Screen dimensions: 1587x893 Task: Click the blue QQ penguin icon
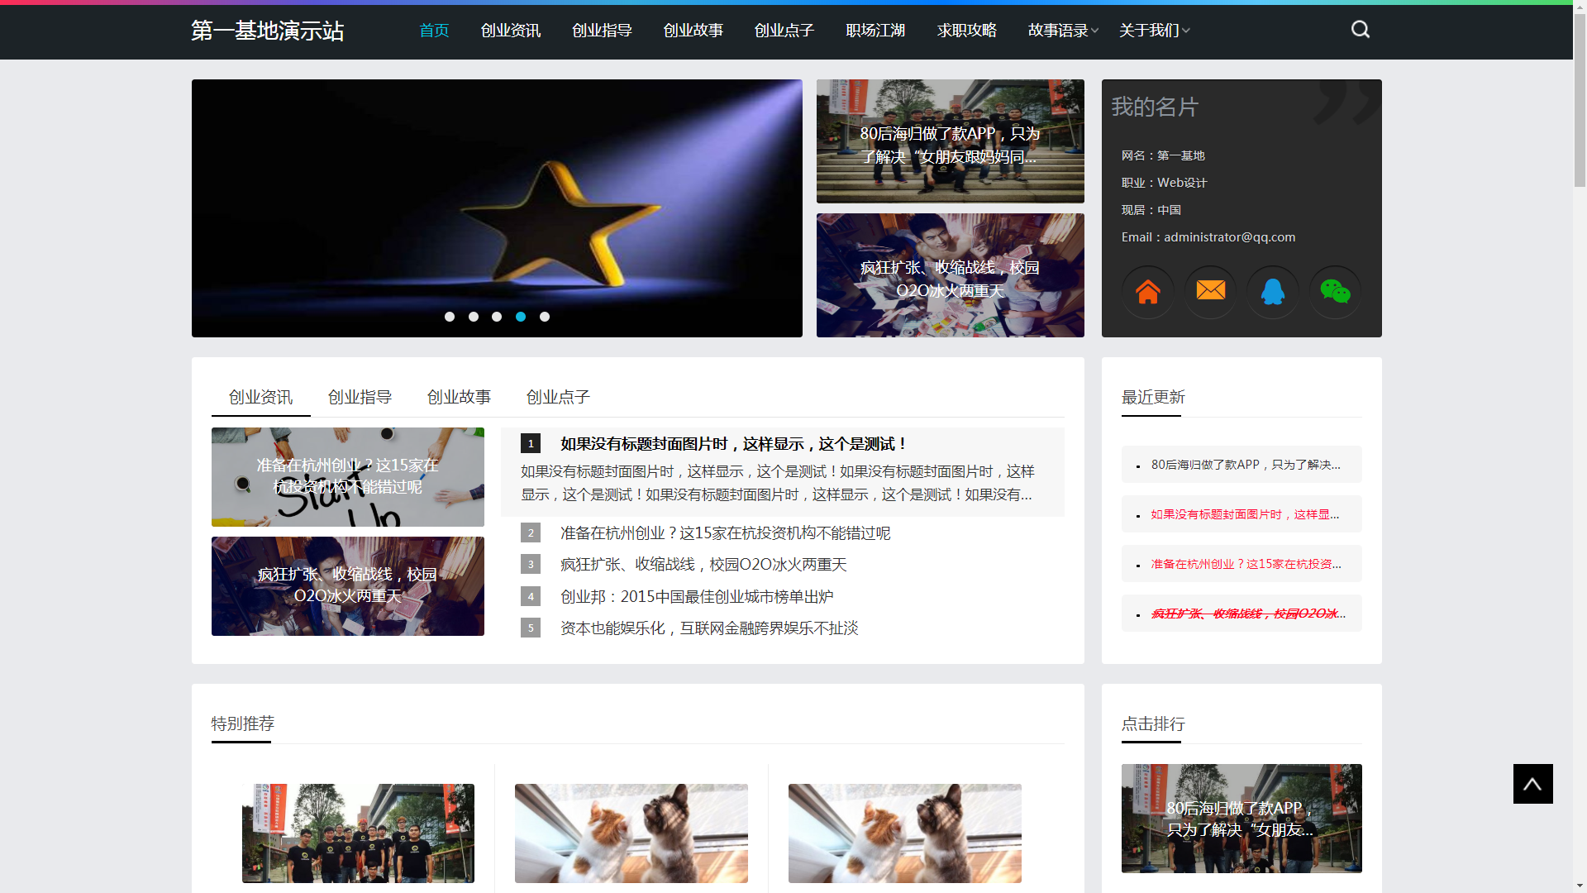(x=1273, y=291)
